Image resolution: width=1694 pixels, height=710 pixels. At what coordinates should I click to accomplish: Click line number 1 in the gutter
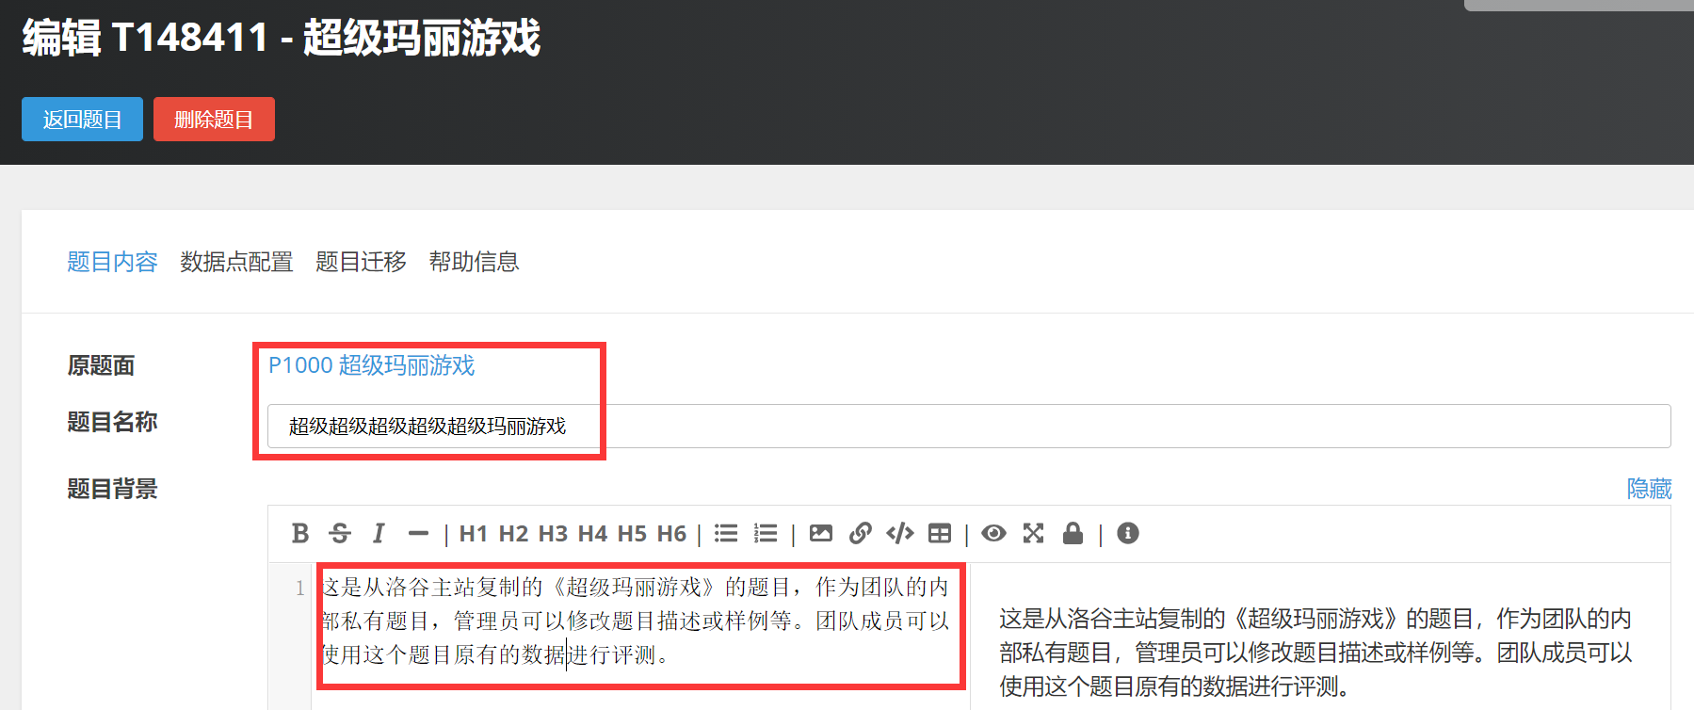pyautogui.click(x=299, y=589)
